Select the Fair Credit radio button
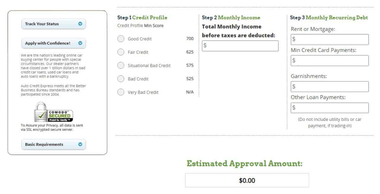 [x=121, y=52]
